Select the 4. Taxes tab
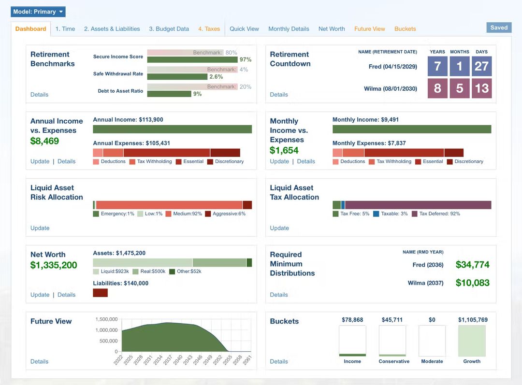This screenshot has width=522, height=385. [209, 29]
